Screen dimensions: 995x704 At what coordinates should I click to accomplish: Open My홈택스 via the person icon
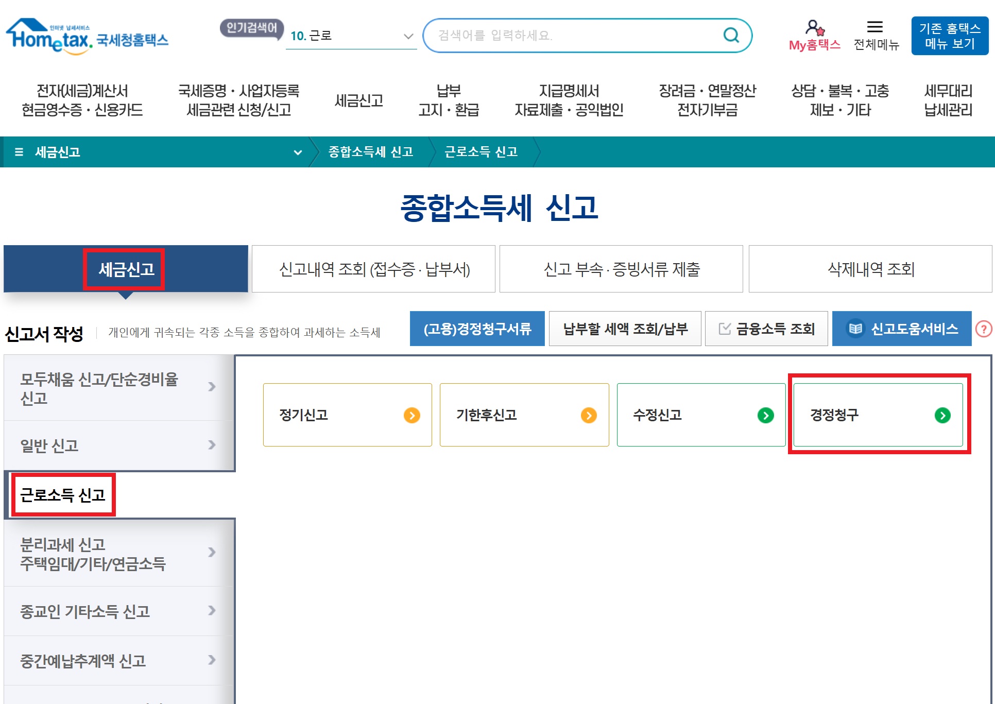(x=814, y=28)
